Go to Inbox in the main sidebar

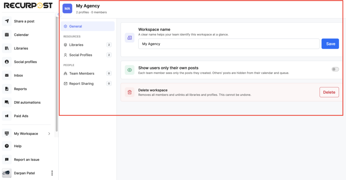tap(18, 75)
